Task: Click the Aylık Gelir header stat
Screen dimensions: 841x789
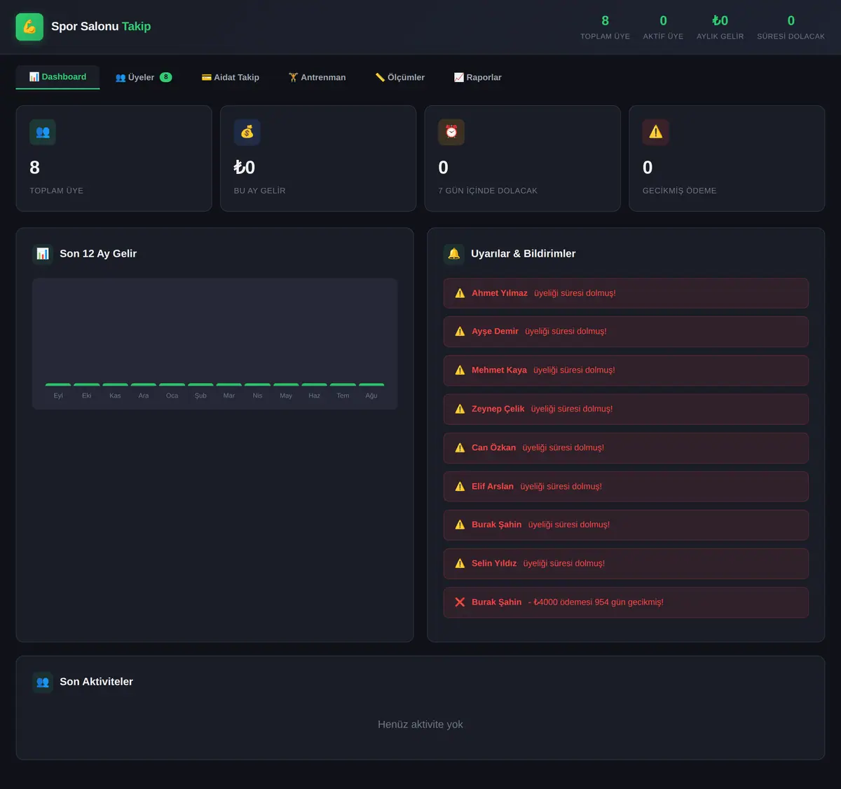Action: [720, 27]
